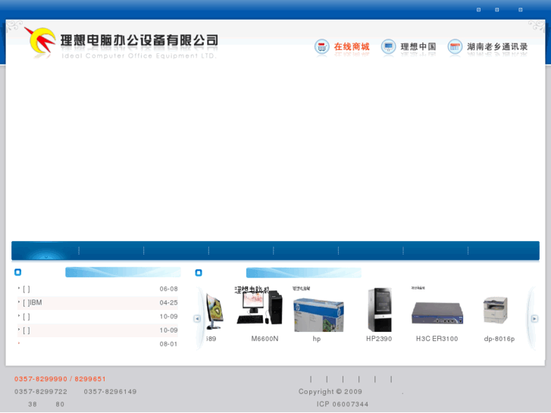Click the company logo emblem

coord(40,41)
